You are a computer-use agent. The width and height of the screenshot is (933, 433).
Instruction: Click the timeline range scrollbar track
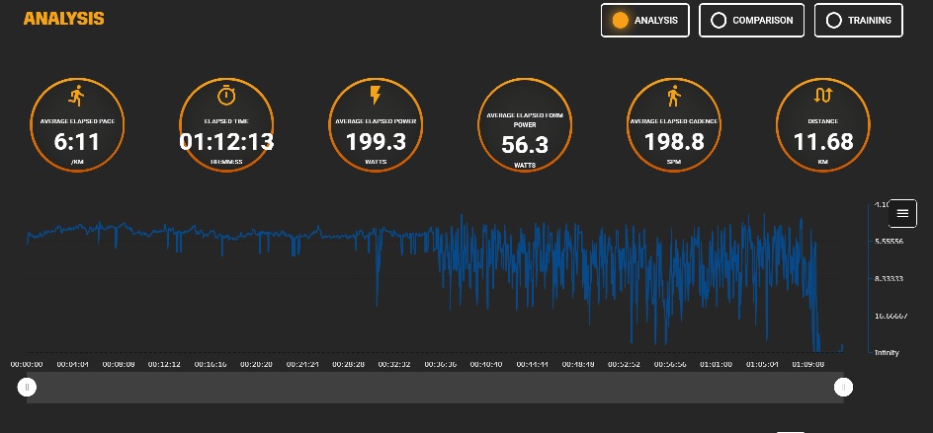coord(435,388)
